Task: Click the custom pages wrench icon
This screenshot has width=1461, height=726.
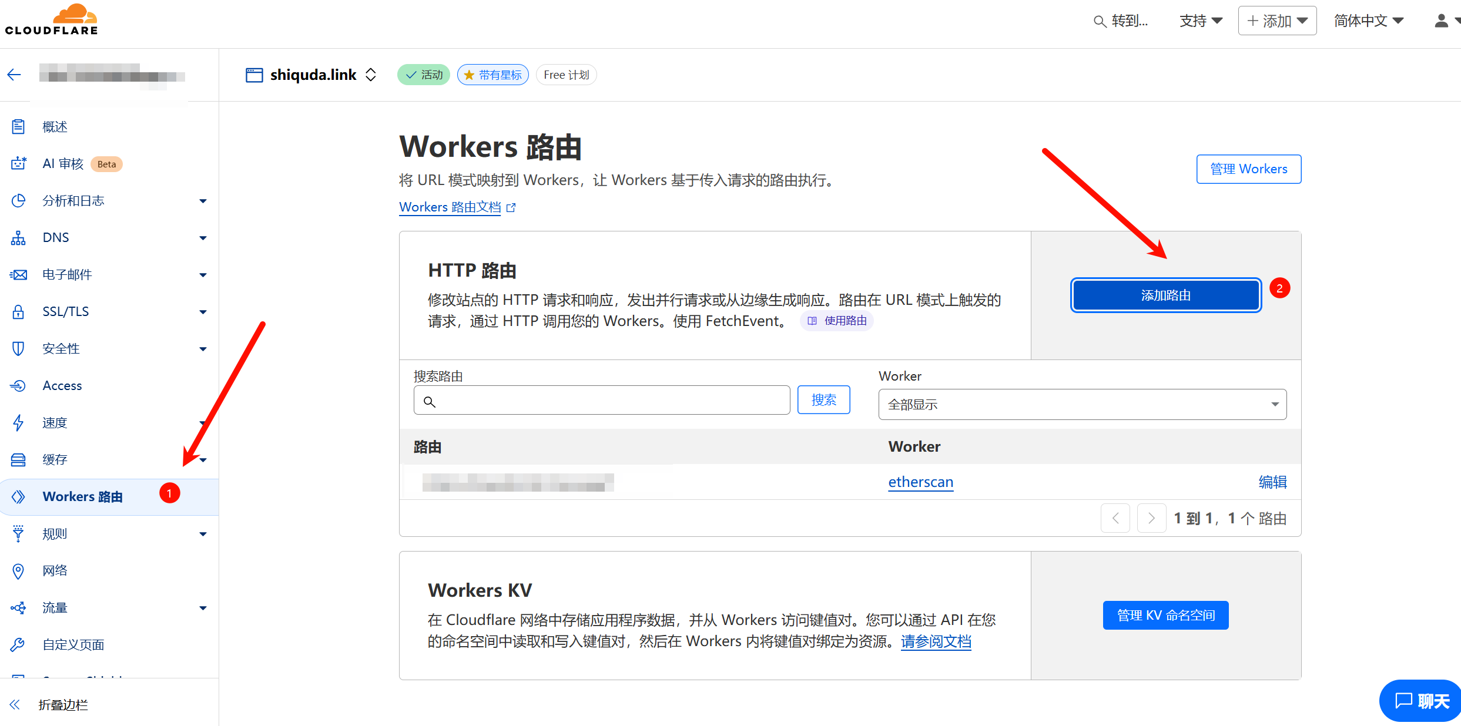Action: pyautogui.click(x=18, y=645)
